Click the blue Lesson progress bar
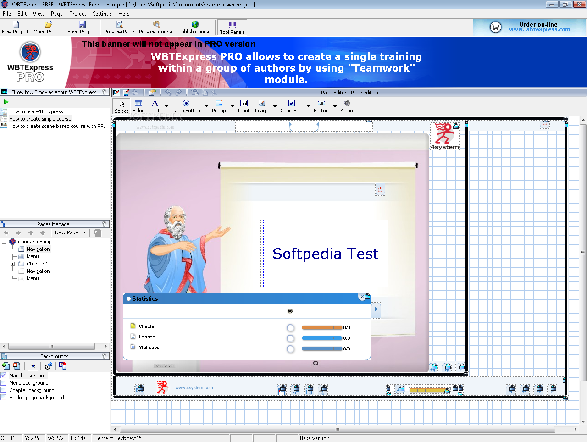 322,338
